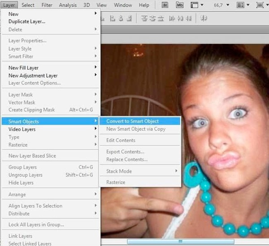
Task: Open the Analysis menu
Action: pyautogui.click(x=68, y=5)
